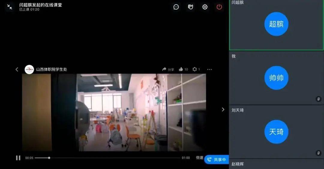Click the total duration label 01:00
This screenshot has width=324, height=169.
[186, 158]
